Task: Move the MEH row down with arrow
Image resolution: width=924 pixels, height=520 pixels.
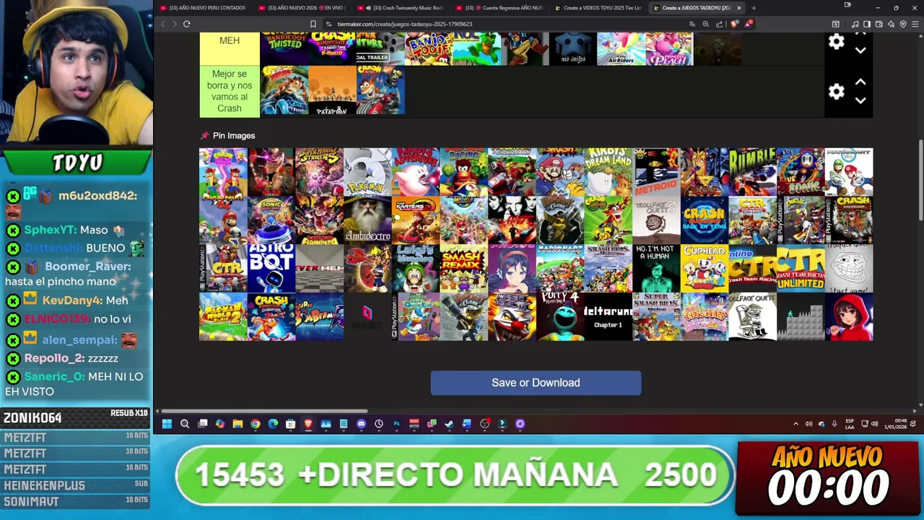Action: click(860, 51)
